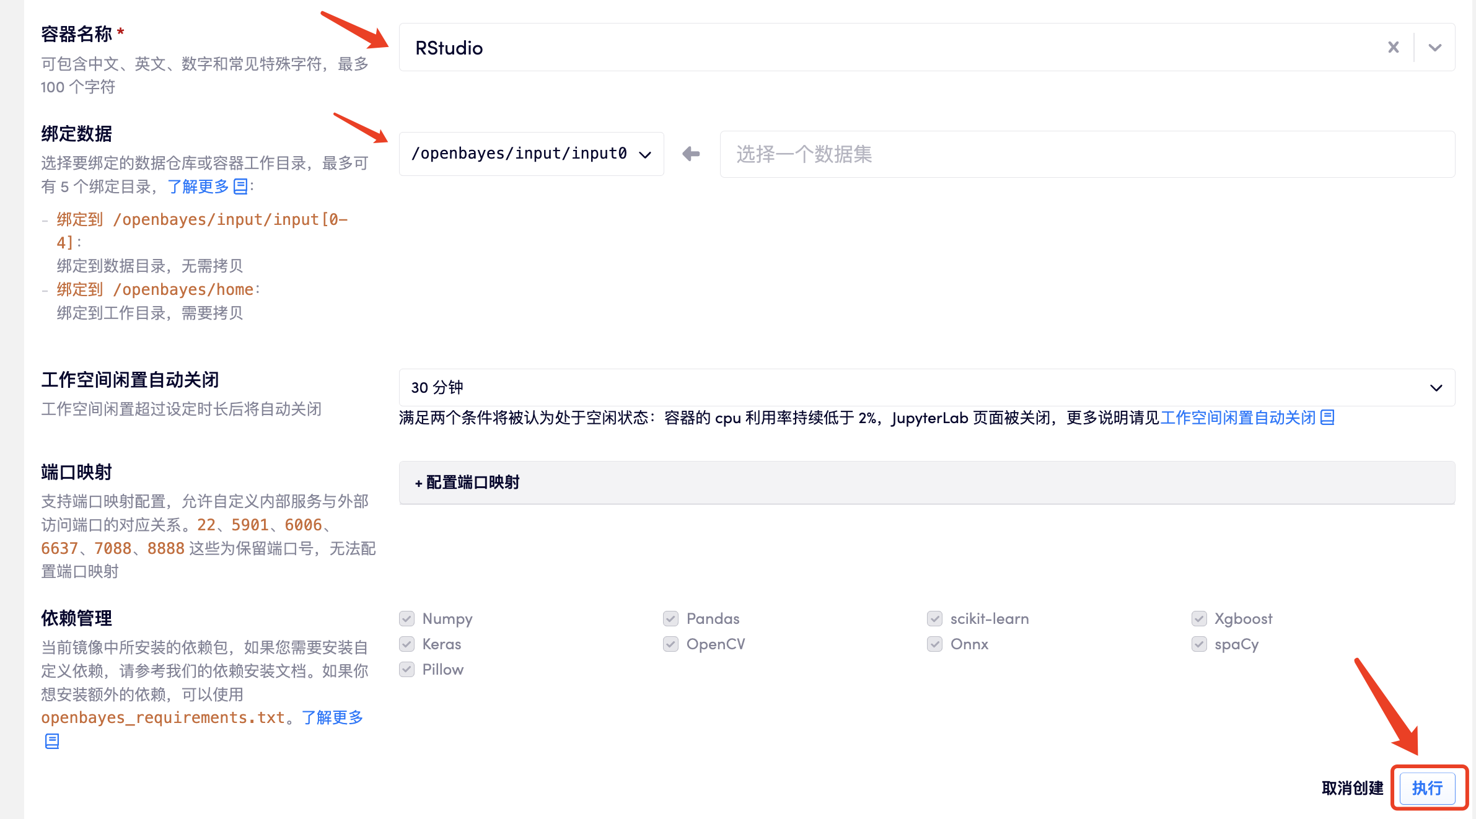Open the 30 分钟 idle shutdown dropdown
Viewport: 1476px width, 819px height.
pyautogui.click(x=926, y=388)
